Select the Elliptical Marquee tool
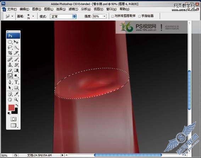The height and width of the screenshot is (158, 201). (x=10, y=42)
